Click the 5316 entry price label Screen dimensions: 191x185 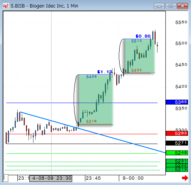point(91,121)
